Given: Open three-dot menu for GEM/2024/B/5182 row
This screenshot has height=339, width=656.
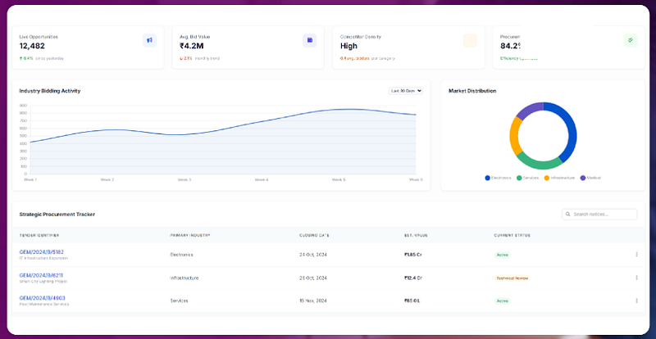Looking at the screenshot, I should (x=636, y=254).
